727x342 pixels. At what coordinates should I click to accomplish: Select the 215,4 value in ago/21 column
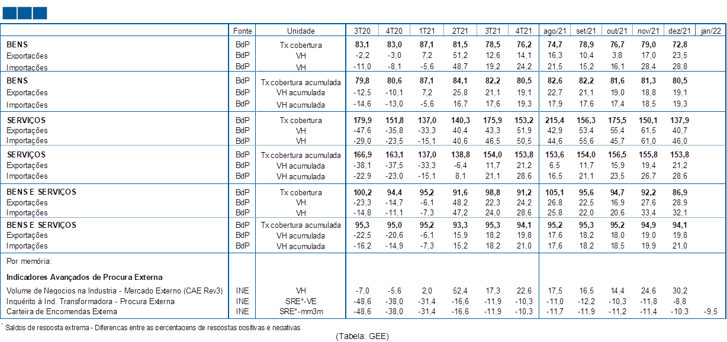556,120
